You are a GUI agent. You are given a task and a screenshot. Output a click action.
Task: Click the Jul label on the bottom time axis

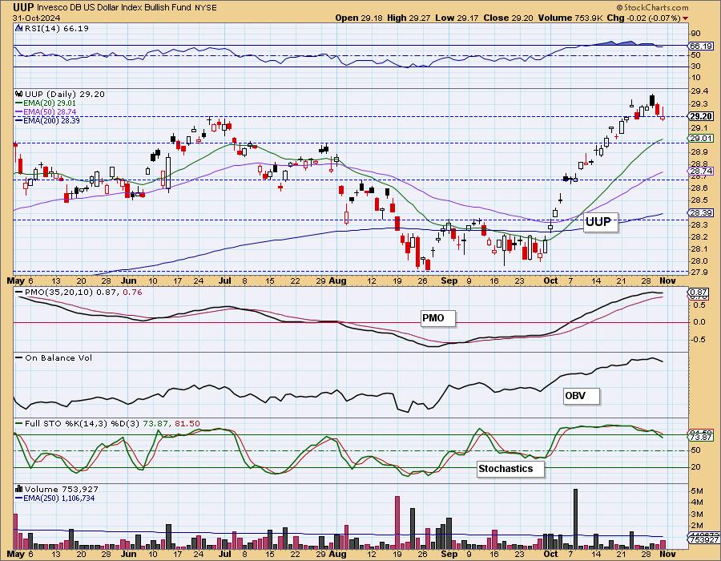point(225,554)
